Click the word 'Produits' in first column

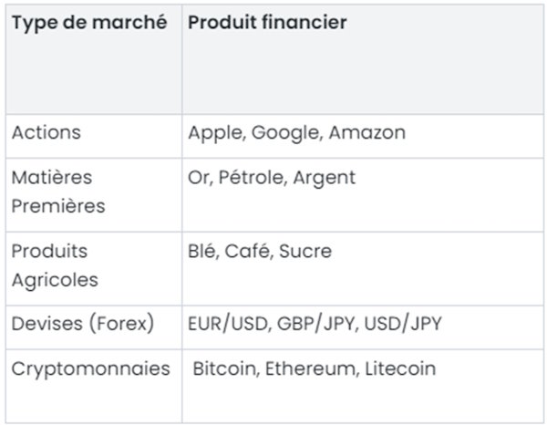tap(49, 251)
